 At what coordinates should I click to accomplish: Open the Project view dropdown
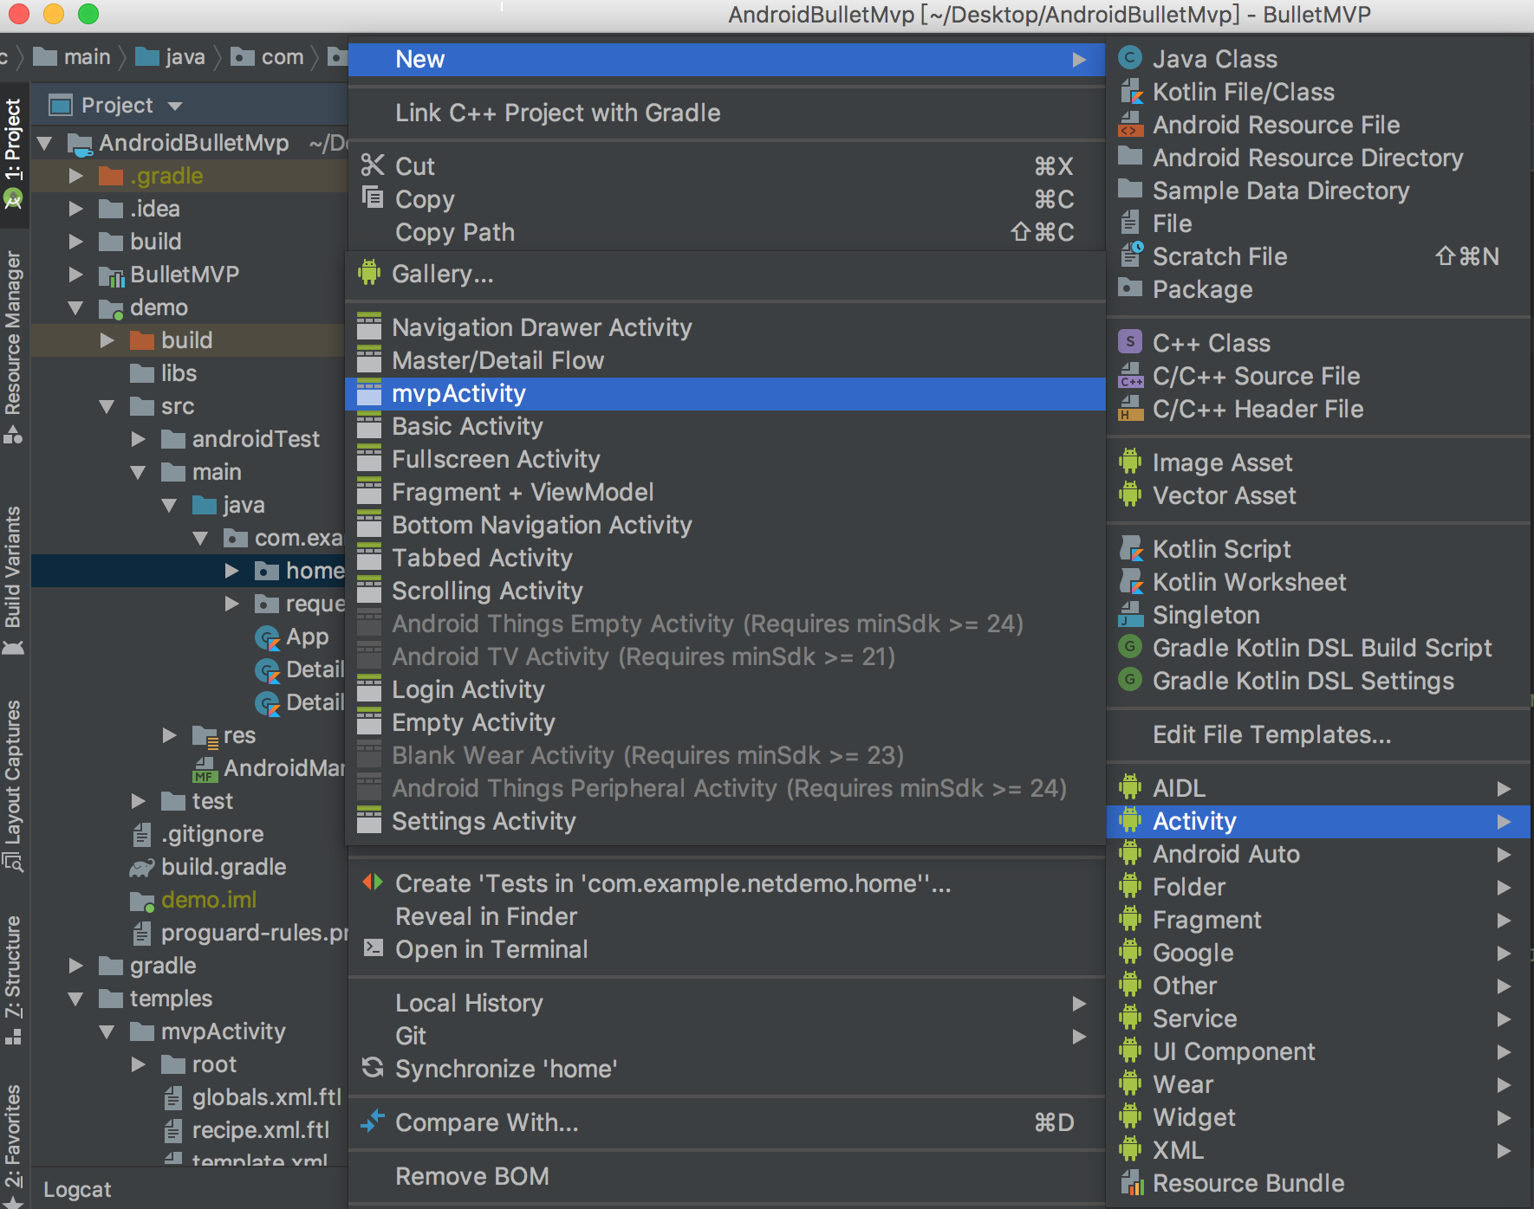tap(175, 106)
